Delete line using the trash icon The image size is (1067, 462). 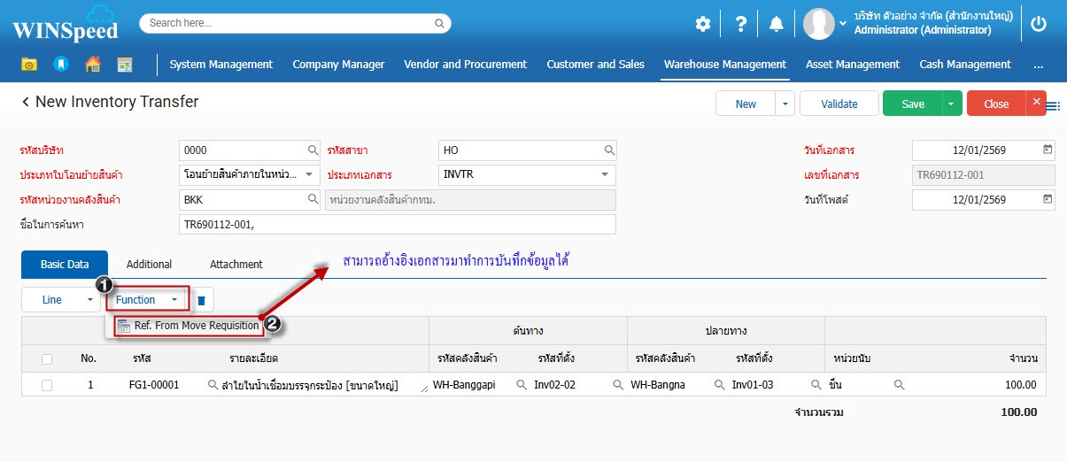pyautogui.click(x=201, y=300)
